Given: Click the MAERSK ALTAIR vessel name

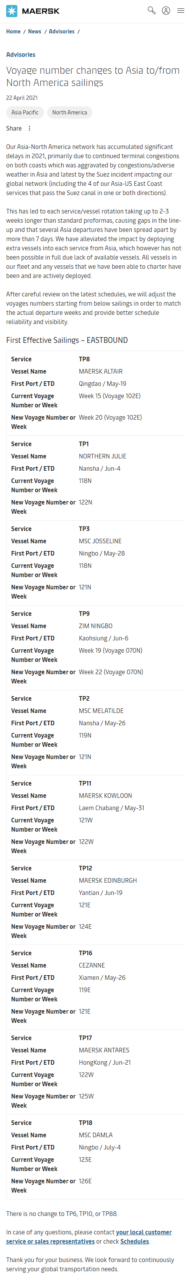Looking at the screenshot, I should (x=101, y=372).
